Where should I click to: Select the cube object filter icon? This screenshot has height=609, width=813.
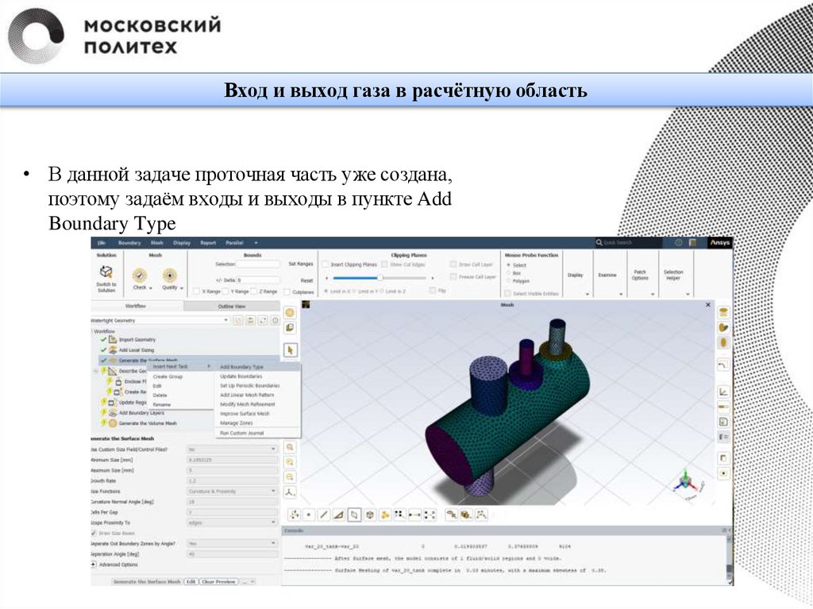(x=370, y=515)
